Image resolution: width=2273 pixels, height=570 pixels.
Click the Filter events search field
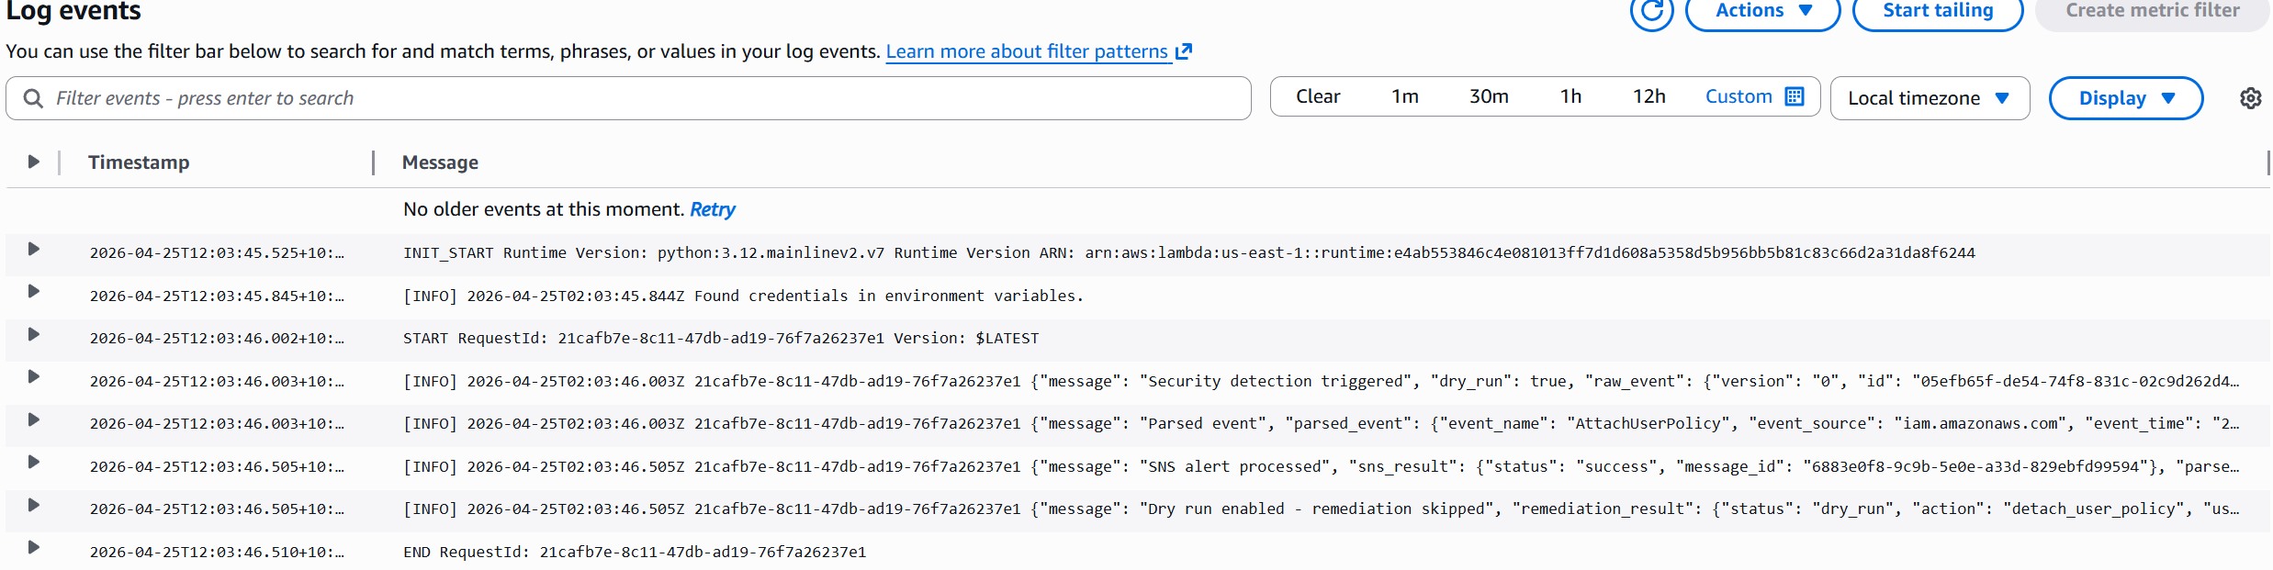(x=628, y=98)
